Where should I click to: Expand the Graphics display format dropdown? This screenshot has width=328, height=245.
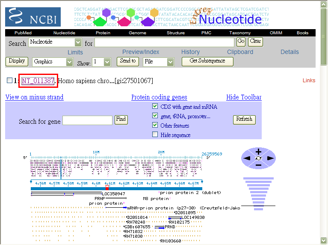pyautogui.click(x=70, y=62)
